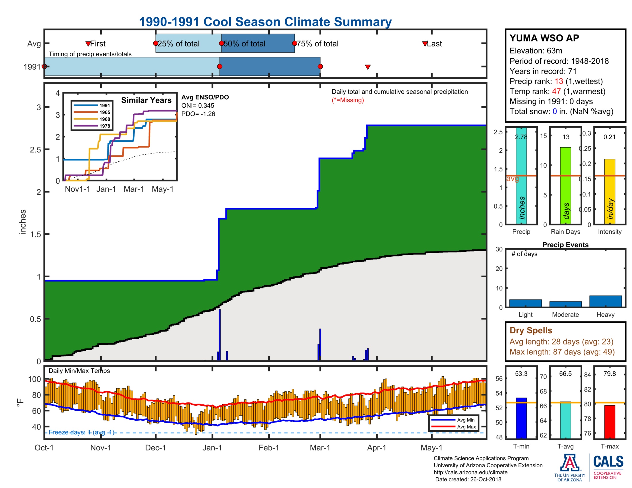Click the 'Apr-1' main x-axis label

(377, 448)
